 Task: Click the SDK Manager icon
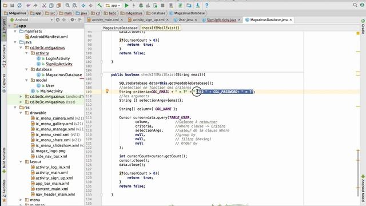198,5
